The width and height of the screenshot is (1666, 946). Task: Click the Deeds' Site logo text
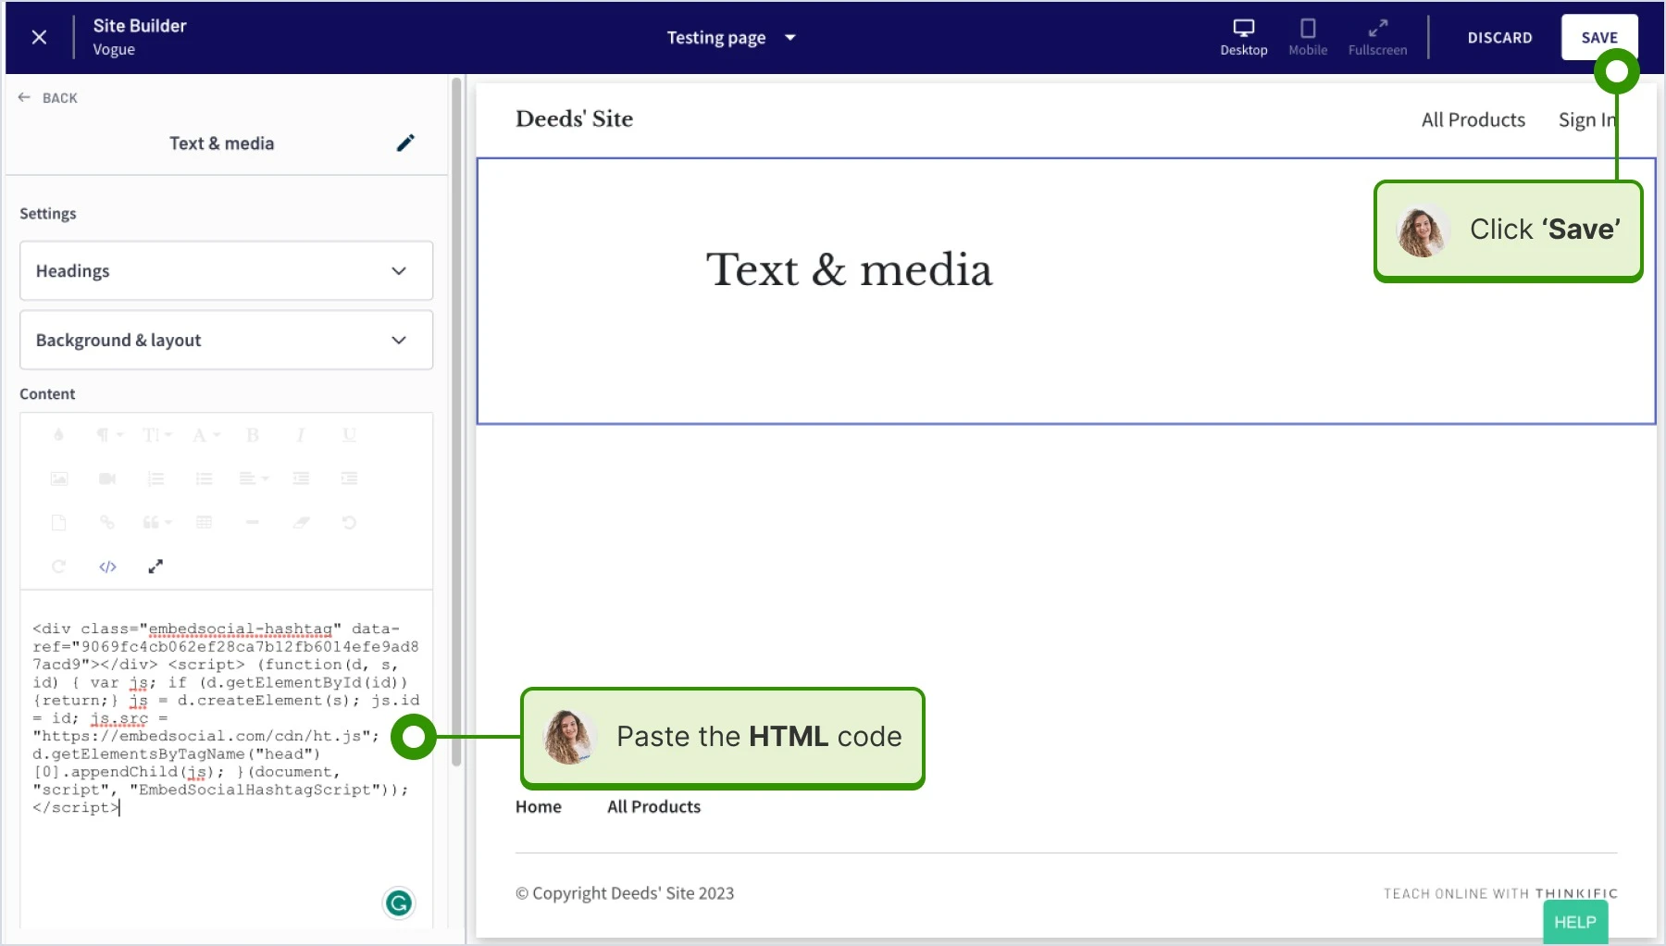tap(574, 118)
